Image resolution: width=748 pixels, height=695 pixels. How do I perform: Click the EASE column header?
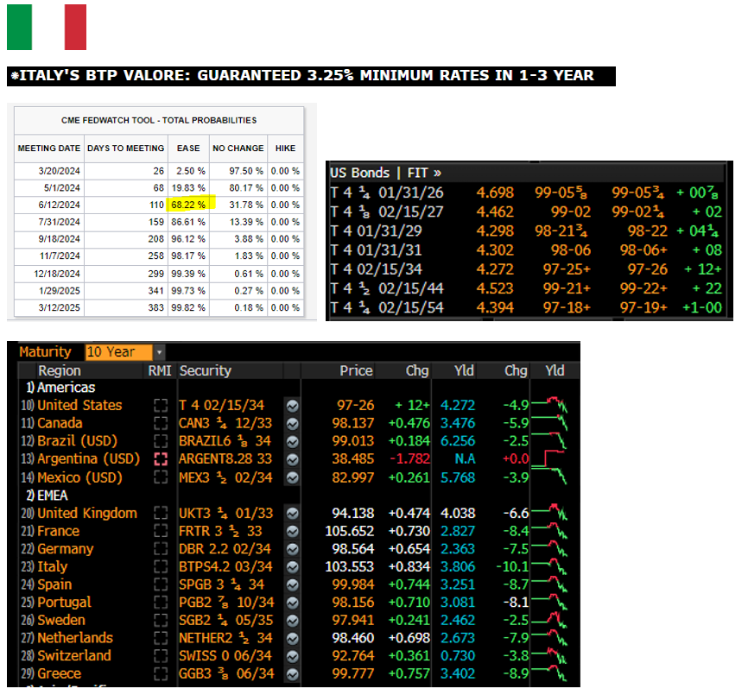tap(188, 148)
